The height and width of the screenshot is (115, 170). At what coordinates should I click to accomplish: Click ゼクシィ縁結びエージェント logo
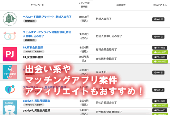pos(10,72)
